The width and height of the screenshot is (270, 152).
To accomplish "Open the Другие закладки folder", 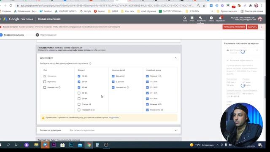I will pos(227,11).
